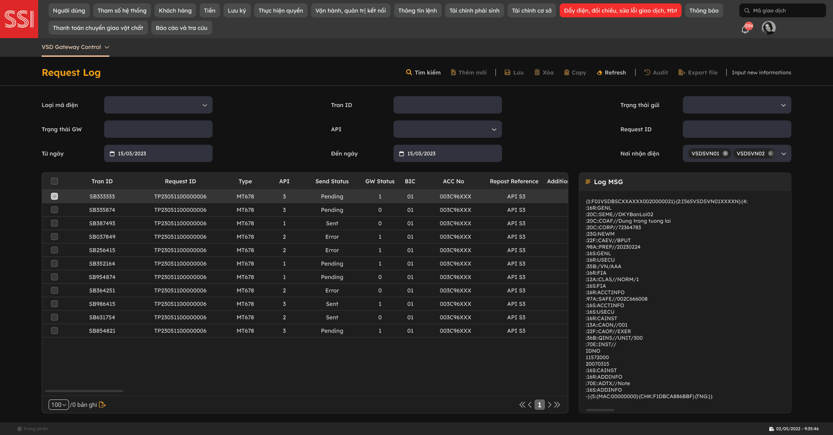Uncheck the SB333333 row checkbox
Viewport: 833px width, 435px height.
54,196
